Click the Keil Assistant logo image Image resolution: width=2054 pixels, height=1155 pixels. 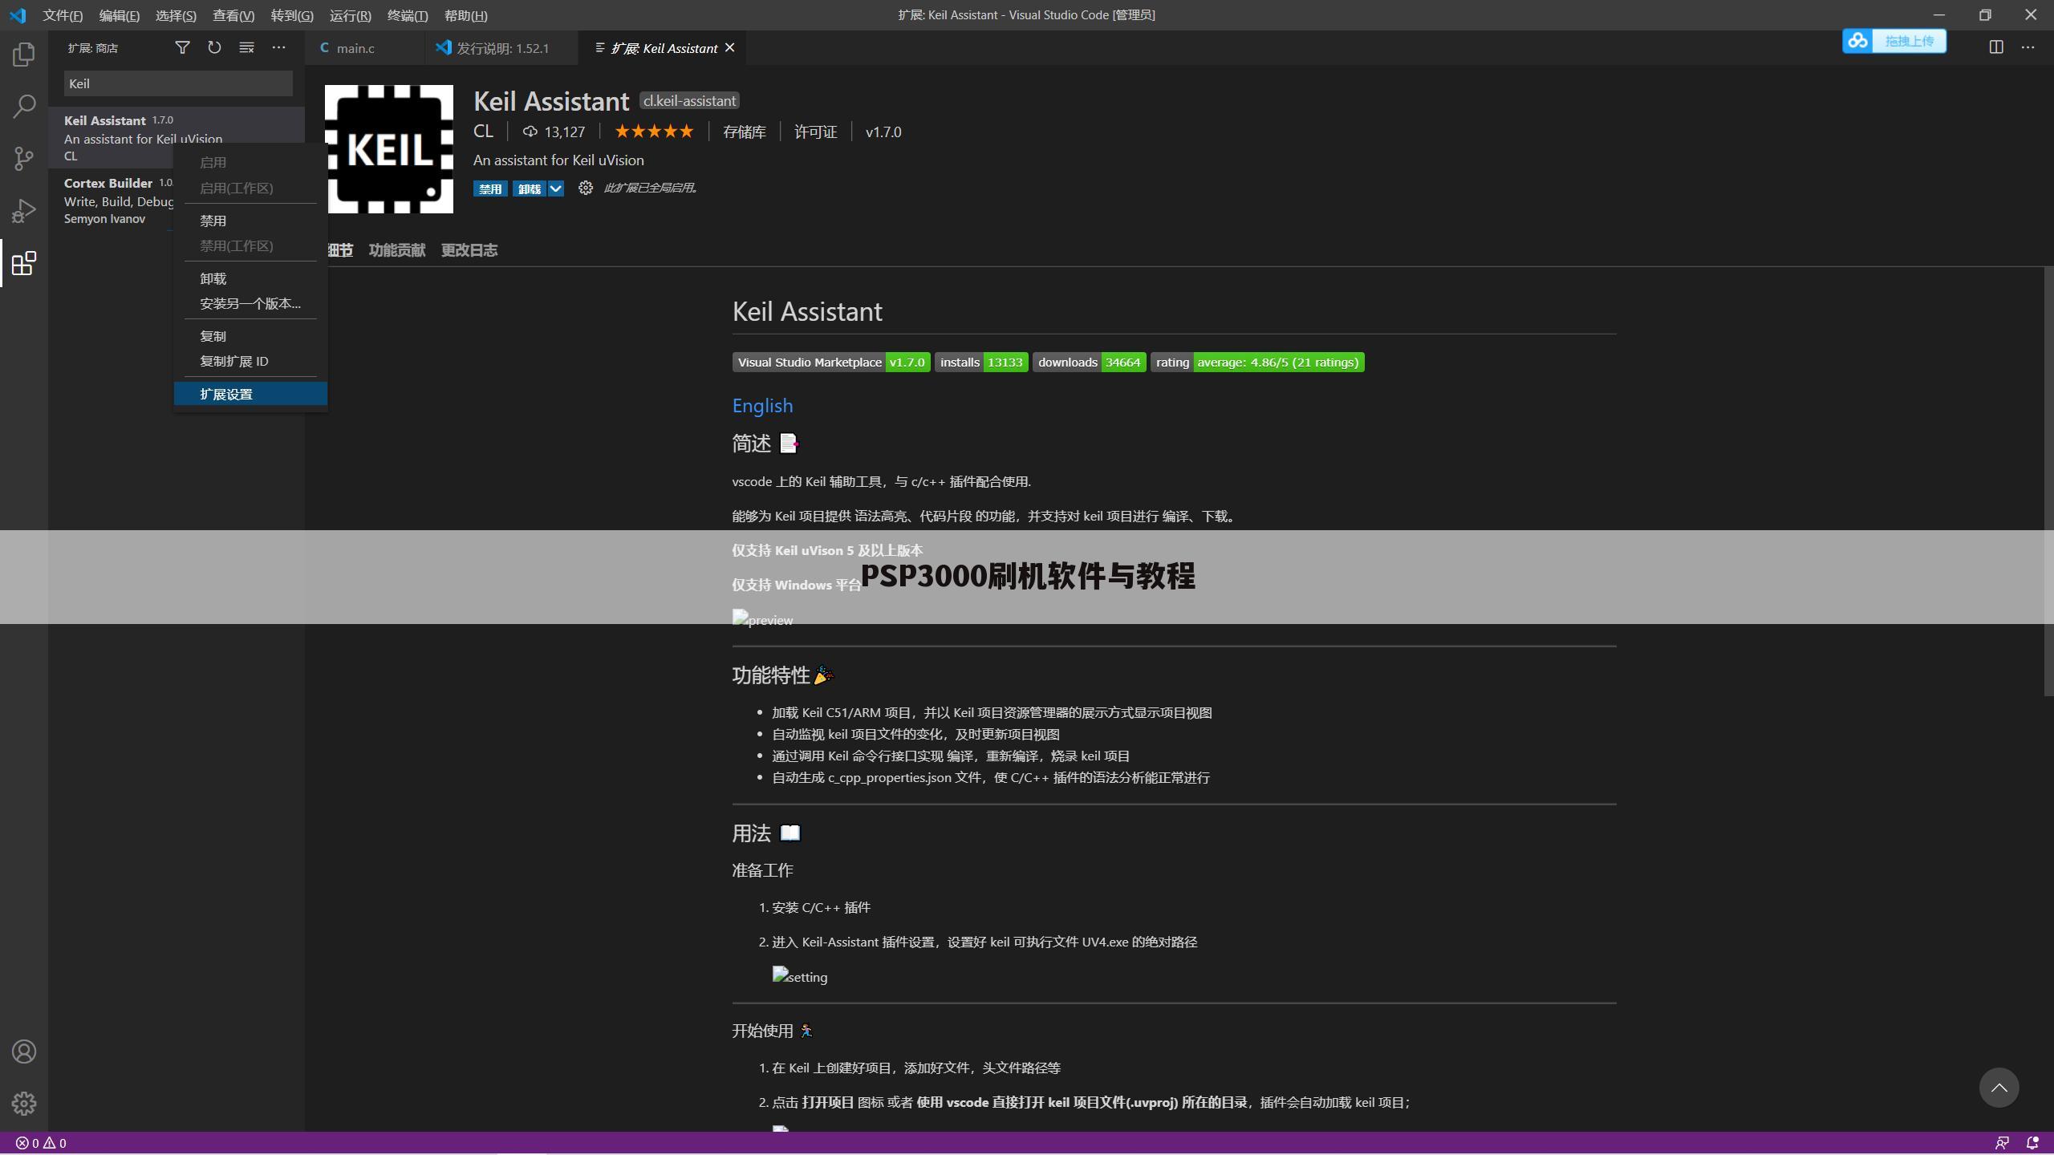click(x=389, y=149)
